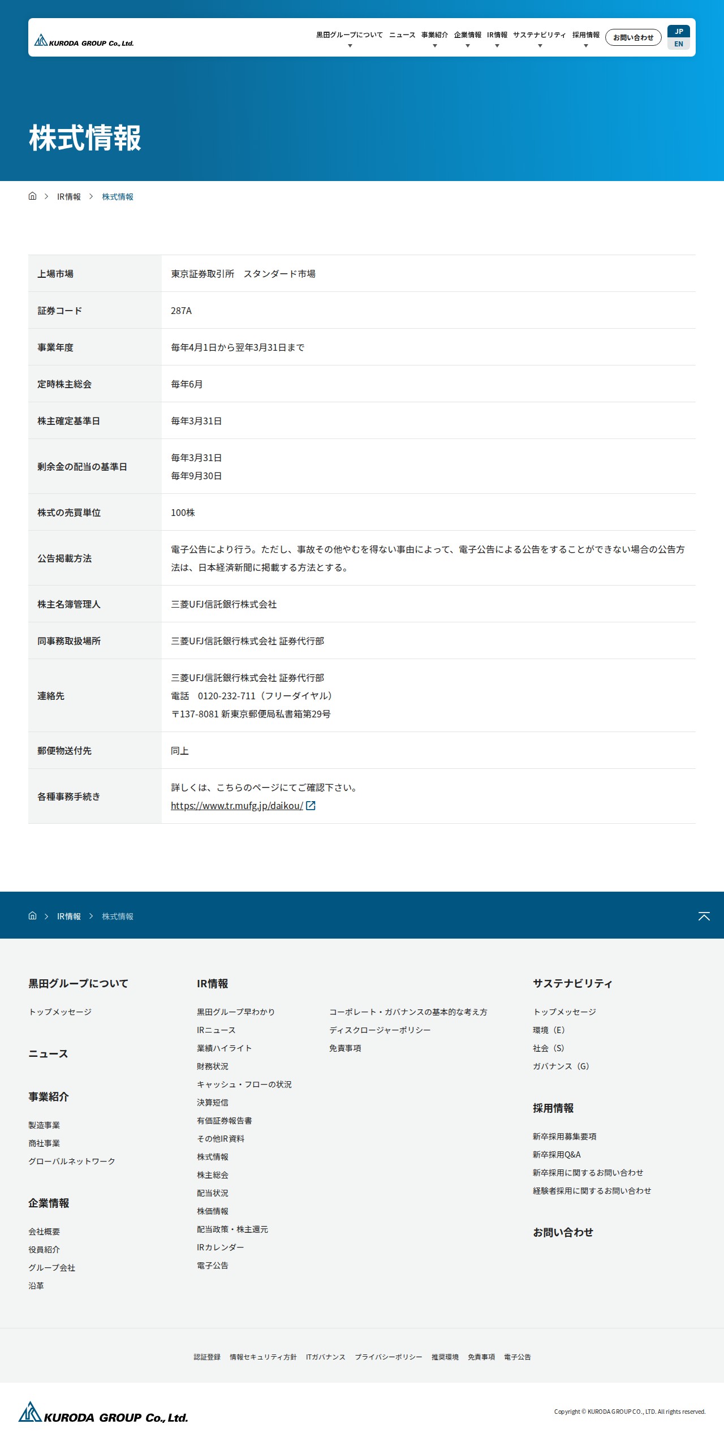
Task: Open 推奨環境 in bottom footer bar
Action: click(445, 1357)
